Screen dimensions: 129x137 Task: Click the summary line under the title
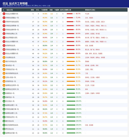tap(26, 6)
